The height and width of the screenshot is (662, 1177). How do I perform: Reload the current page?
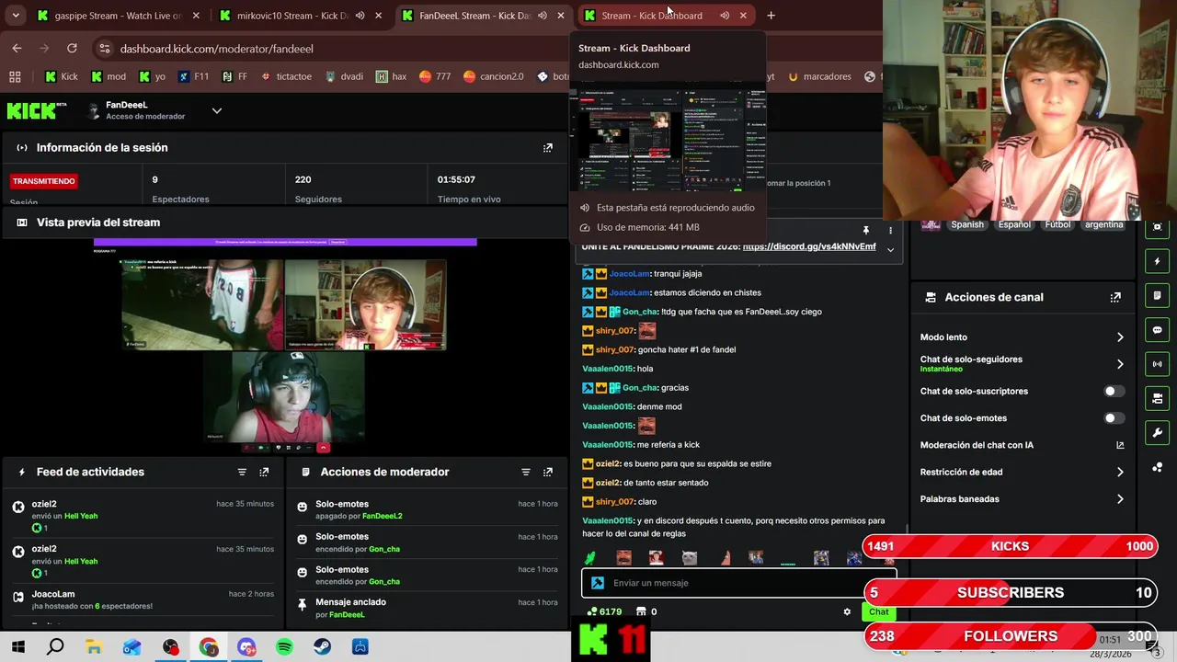72,48
